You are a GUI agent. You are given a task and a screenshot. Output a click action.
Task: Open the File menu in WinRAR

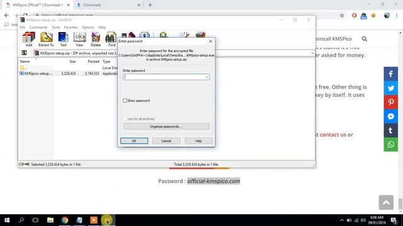point(23,27)
